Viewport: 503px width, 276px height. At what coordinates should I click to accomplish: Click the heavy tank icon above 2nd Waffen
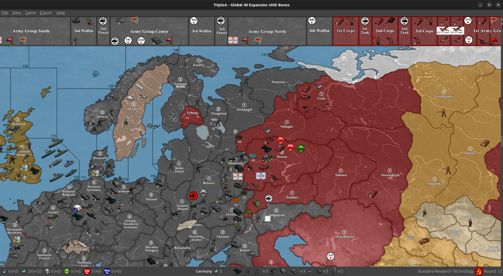76,20
